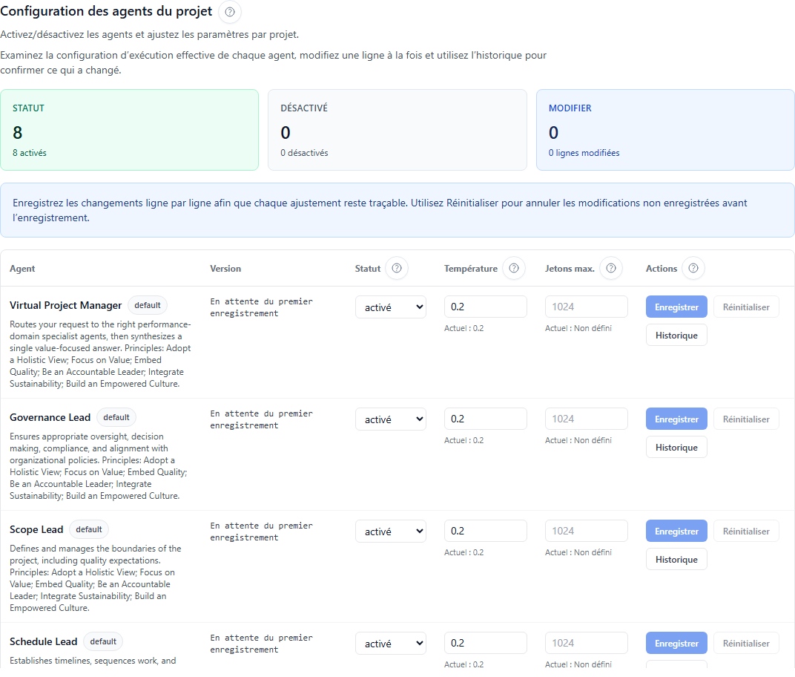Click Enregistrer for Schedule Lead
795x677 pixels.
click(x=676, y=643)
